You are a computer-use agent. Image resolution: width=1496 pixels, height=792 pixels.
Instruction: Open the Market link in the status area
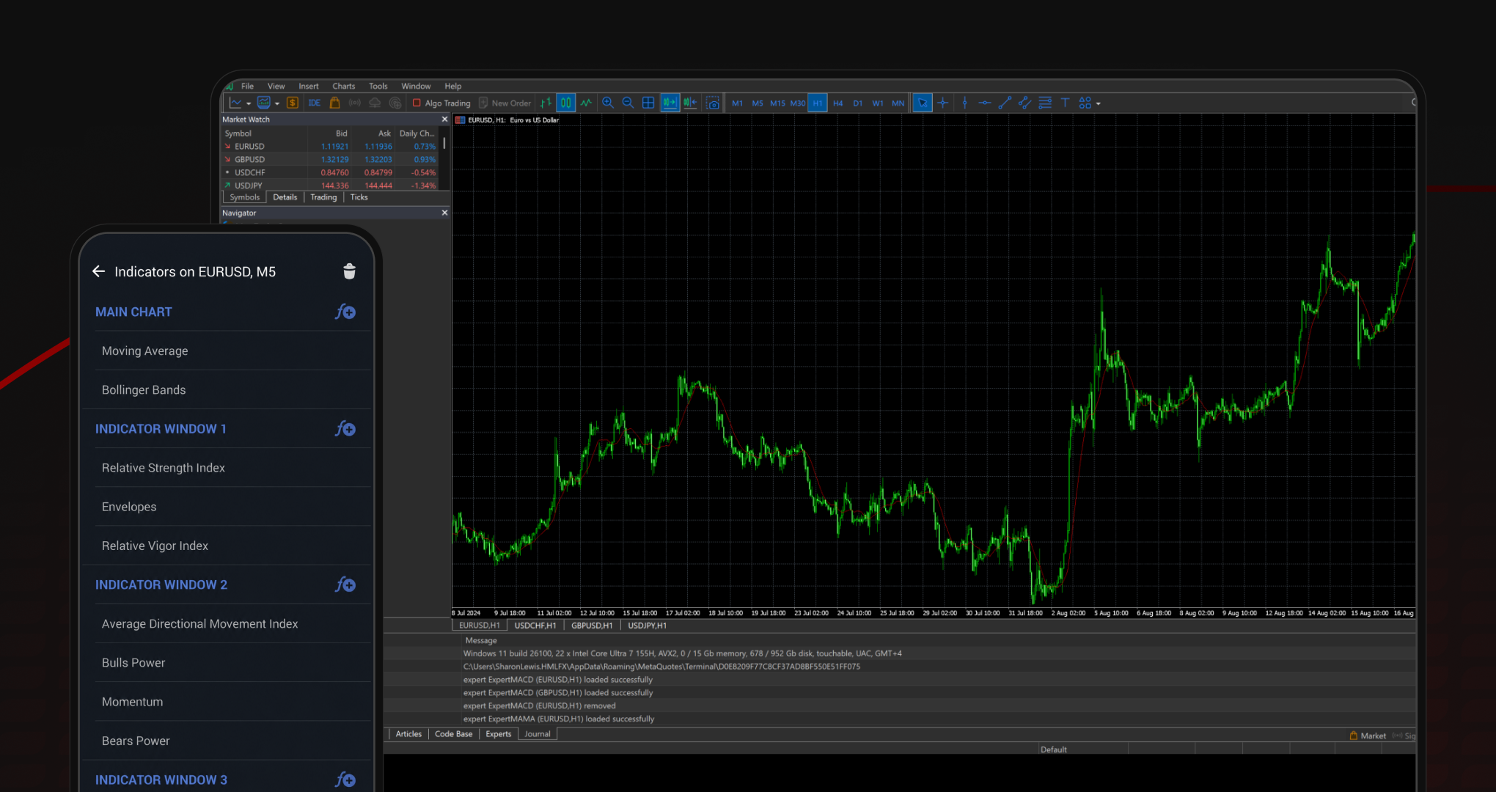tap(1368, 736)
